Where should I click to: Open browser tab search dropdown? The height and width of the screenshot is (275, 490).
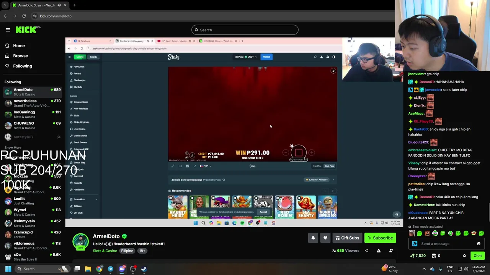tap(5, 5)
